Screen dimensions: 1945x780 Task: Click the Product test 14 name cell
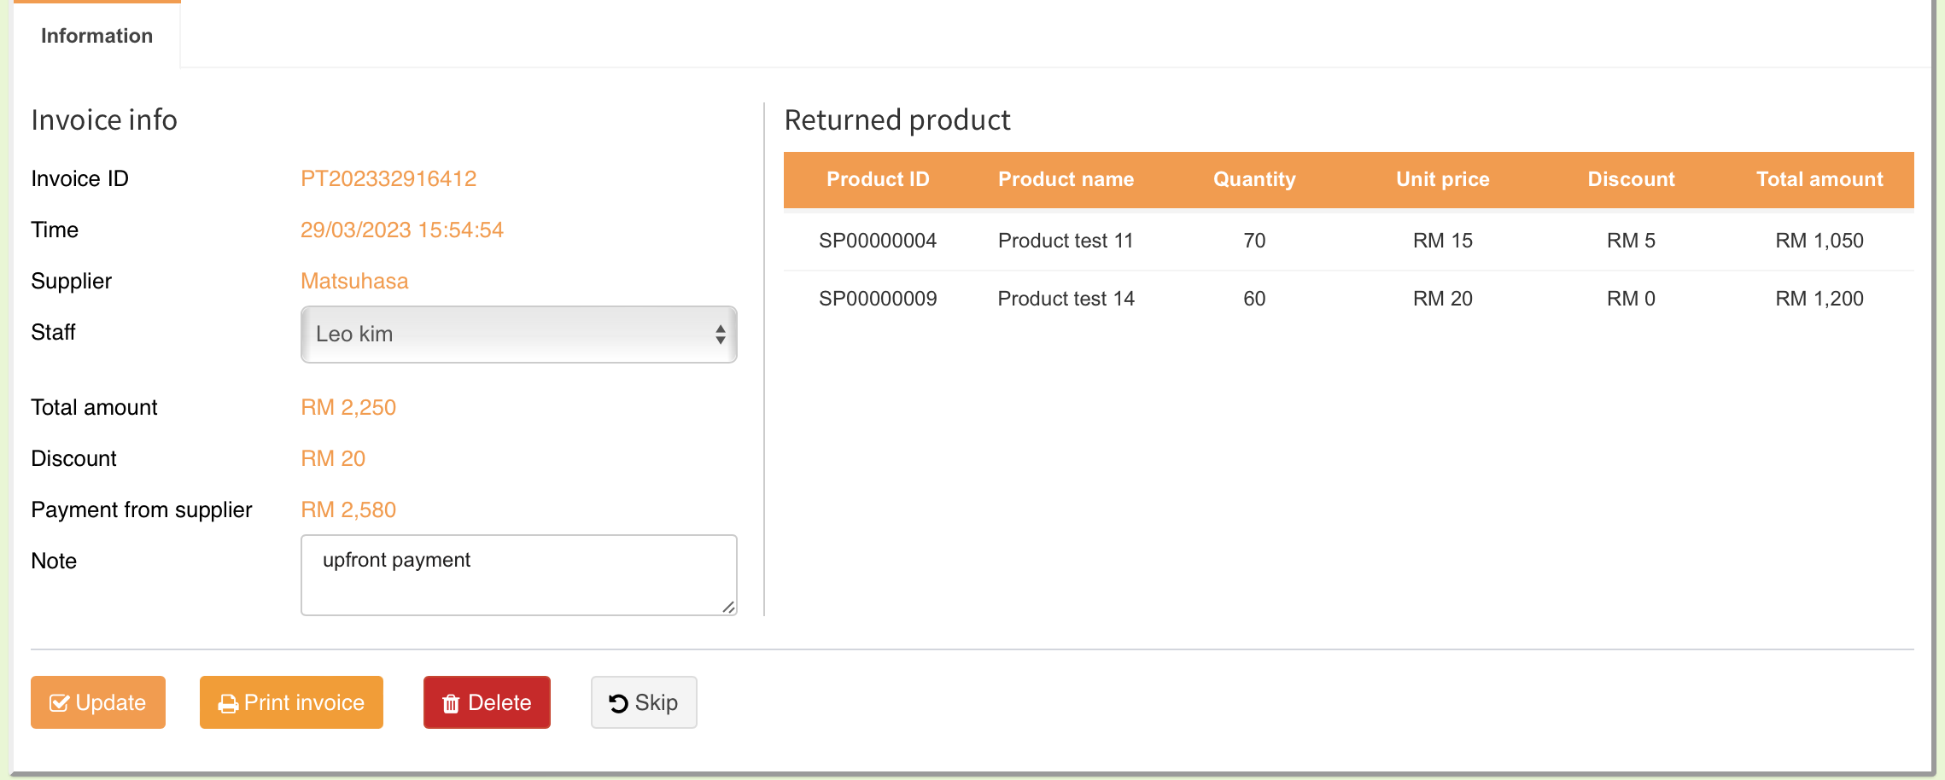(x=1066, y=299)
